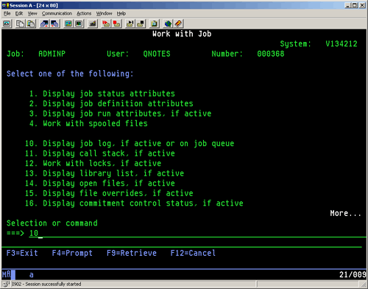Open the Window menu

104,13
